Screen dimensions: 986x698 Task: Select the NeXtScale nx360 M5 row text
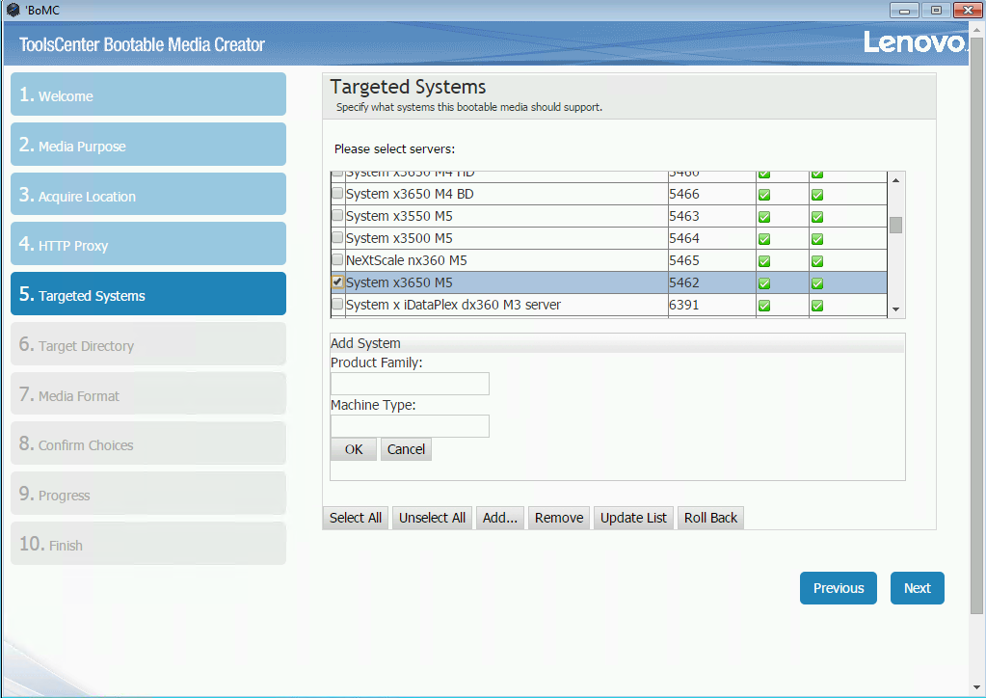[x=406, y=260]
